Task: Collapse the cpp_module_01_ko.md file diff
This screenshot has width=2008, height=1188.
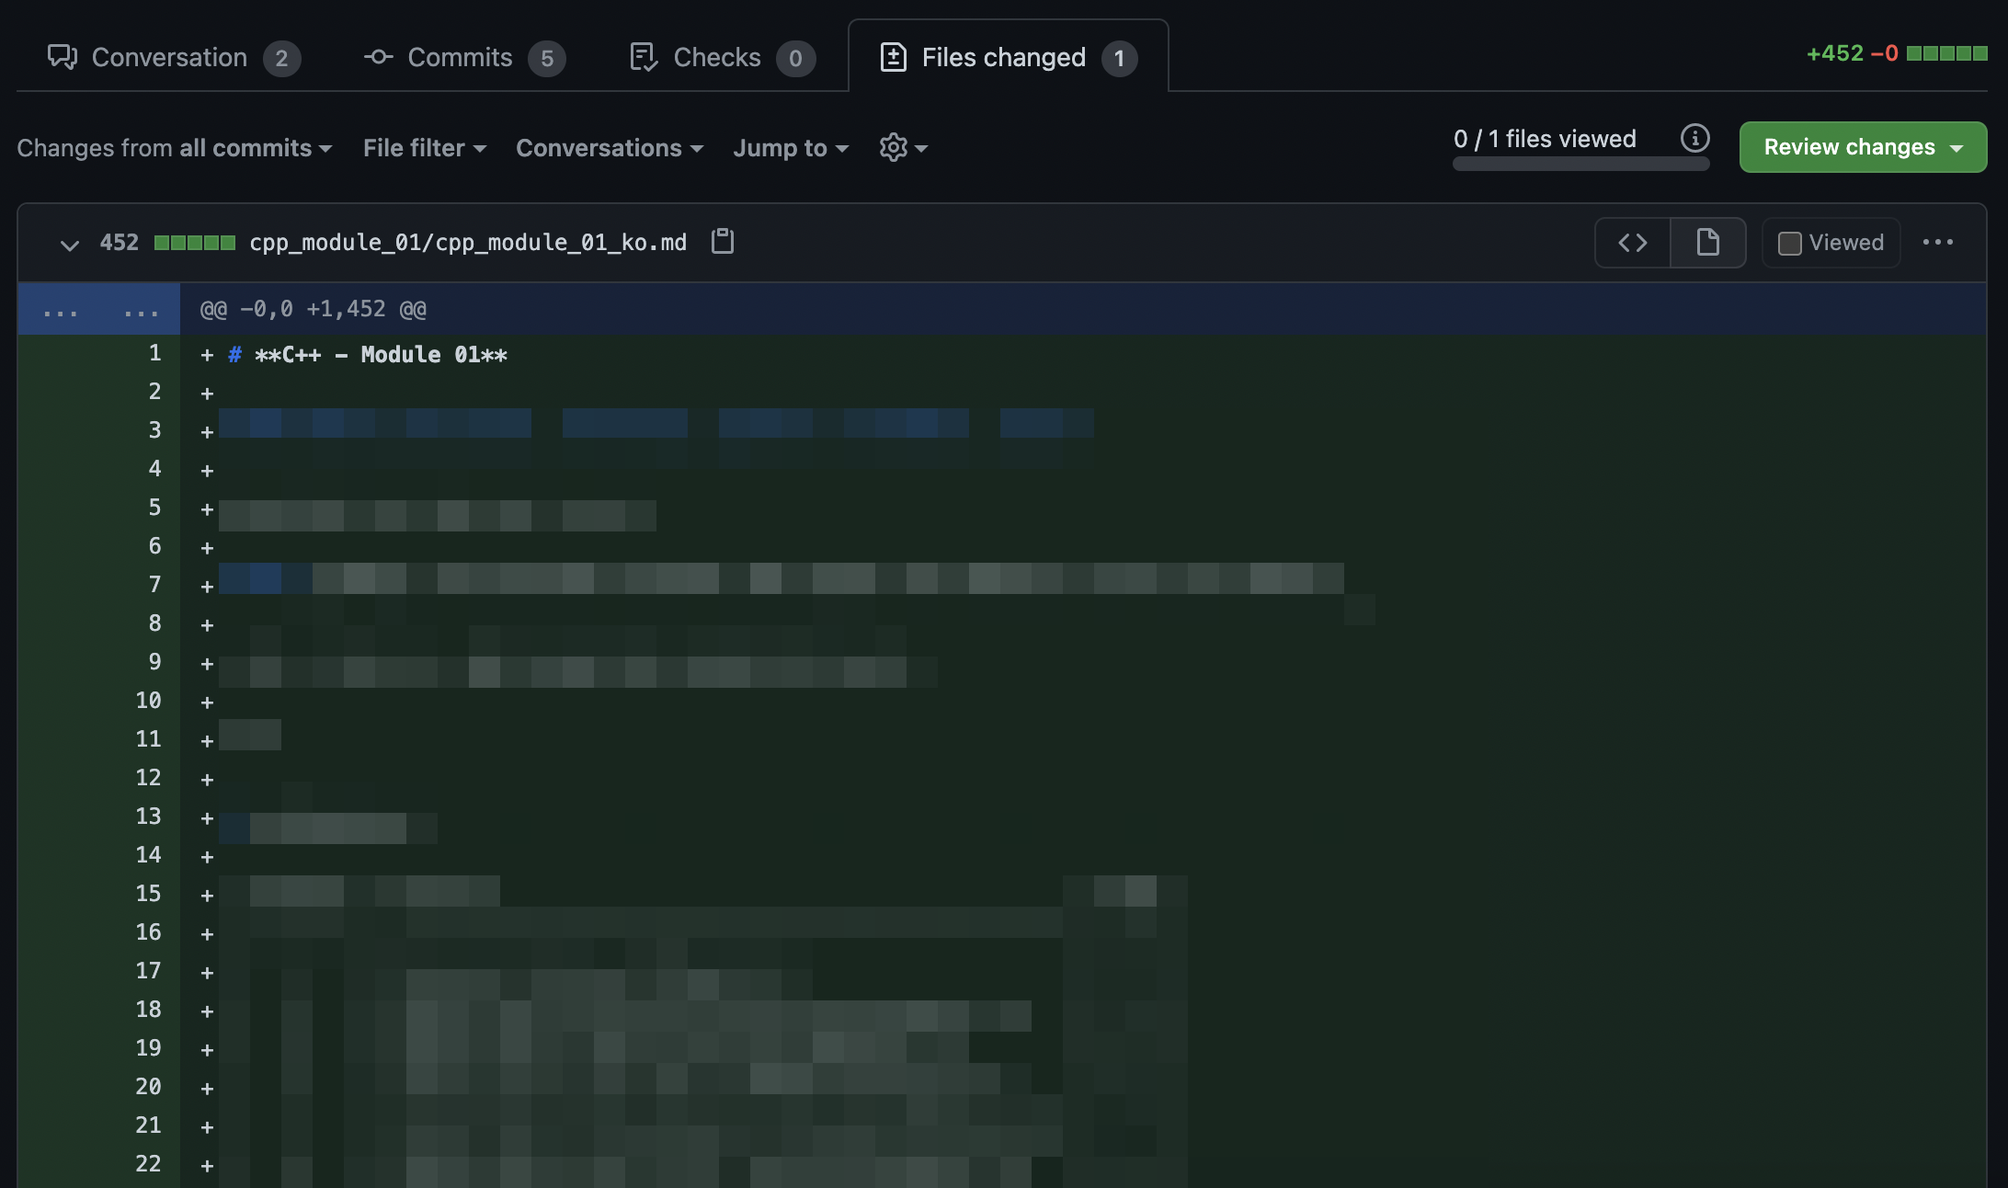Action: pyautogui.click(x=69, y=244)
